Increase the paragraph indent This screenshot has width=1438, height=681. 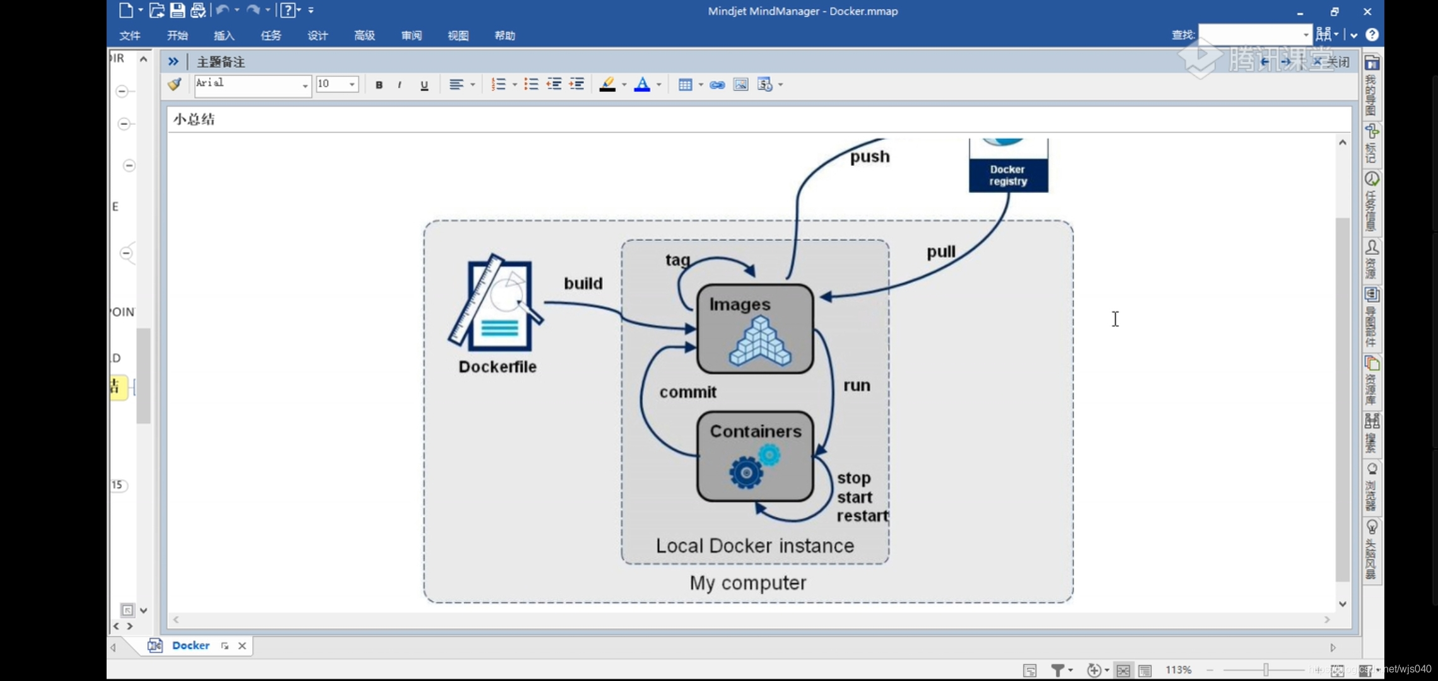point(577,84)
